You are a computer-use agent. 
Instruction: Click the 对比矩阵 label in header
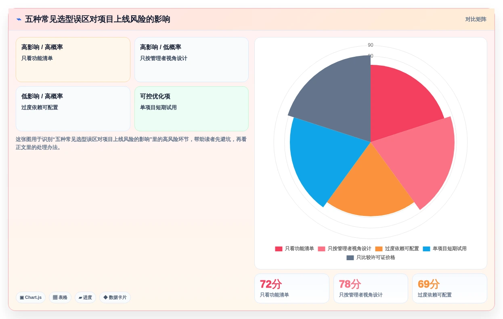[x=476, y=19]
